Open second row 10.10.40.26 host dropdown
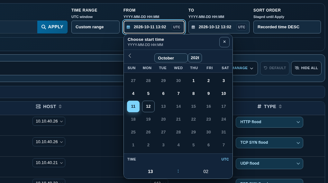This screenshot has width=328, height=183. pyautogui.click(x=49, y=142)
